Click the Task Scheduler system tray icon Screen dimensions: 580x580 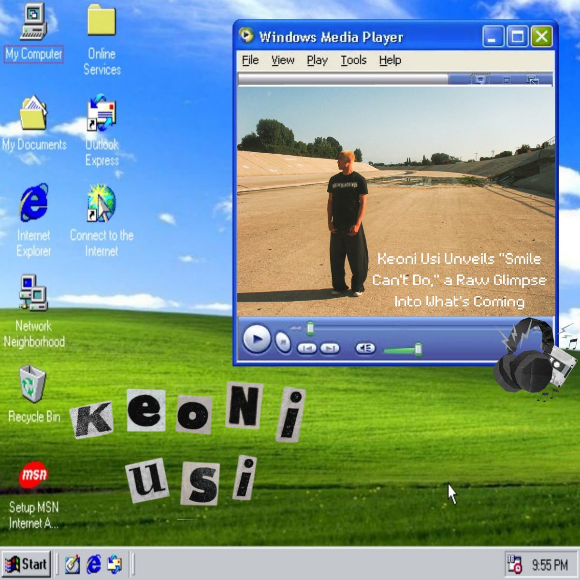pos(514,564)
